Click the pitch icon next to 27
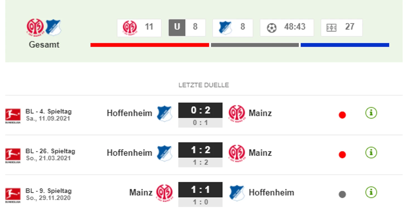 pyautogui.click(x=331, y=28)
